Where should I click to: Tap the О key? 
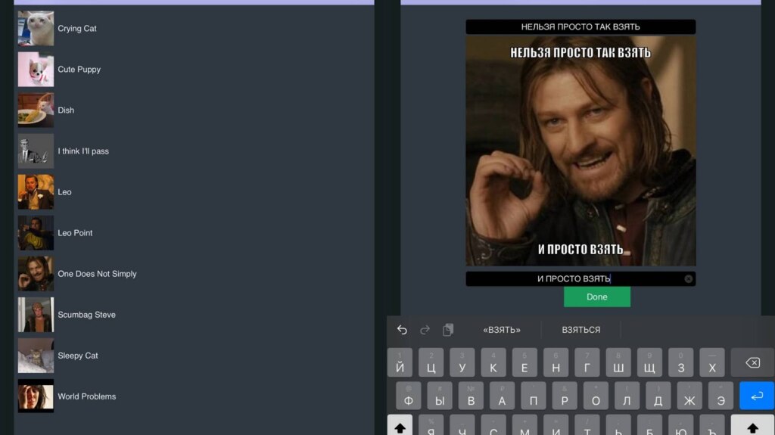click(596, 396)
